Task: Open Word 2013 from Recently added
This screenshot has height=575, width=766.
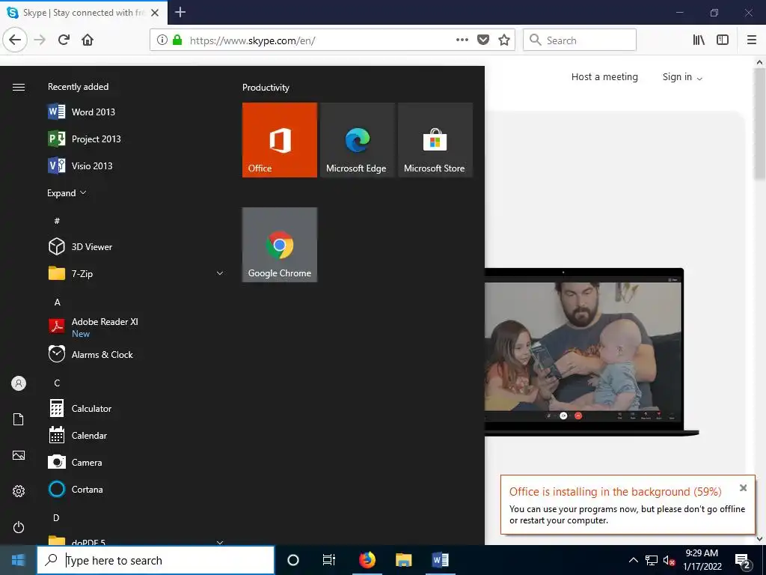Action: click(x=93, y=112)
